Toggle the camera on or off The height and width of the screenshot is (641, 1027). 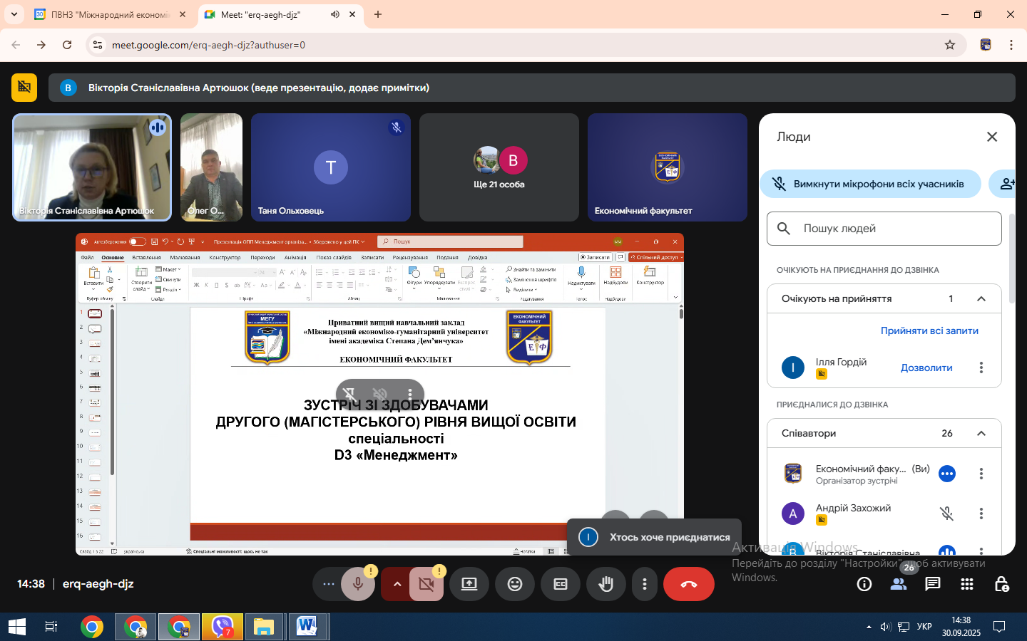click(x=426, y=584)
